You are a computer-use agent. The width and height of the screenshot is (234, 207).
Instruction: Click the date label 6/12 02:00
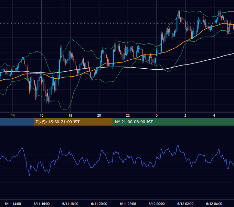185,204
